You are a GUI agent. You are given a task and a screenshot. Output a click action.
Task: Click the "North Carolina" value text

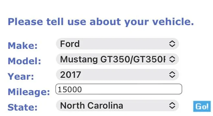click(92, 105)
